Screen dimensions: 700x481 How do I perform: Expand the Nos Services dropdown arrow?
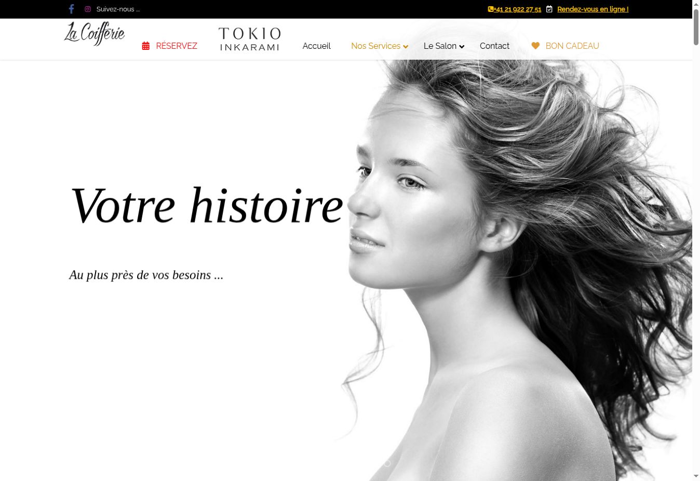pyautogui.click(x=406, y=47)
